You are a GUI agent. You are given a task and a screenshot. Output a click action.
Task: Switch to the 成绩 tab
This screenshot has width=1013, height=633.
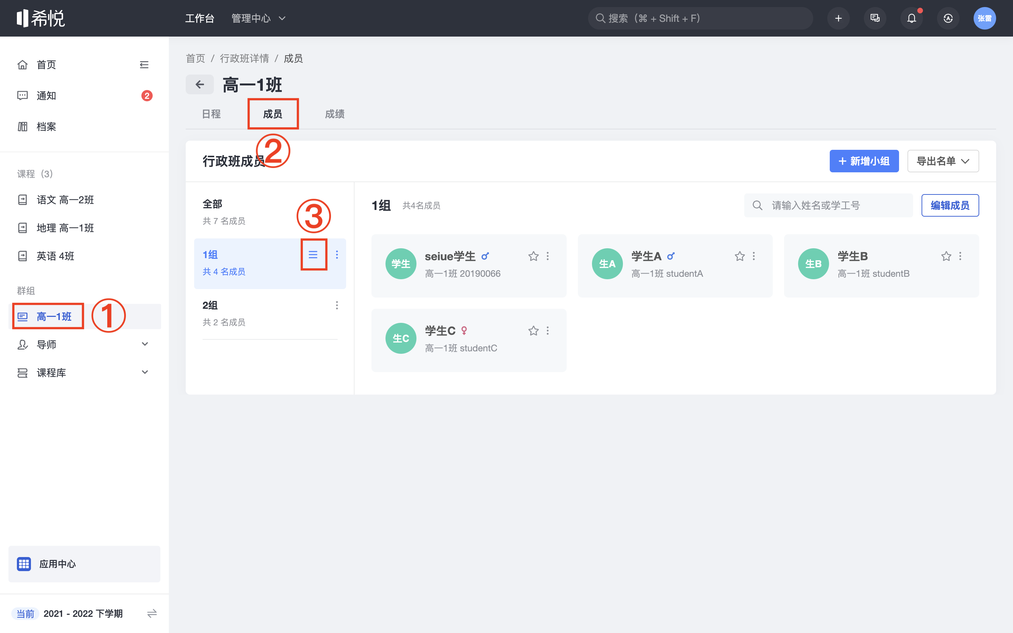coord(335,114)
